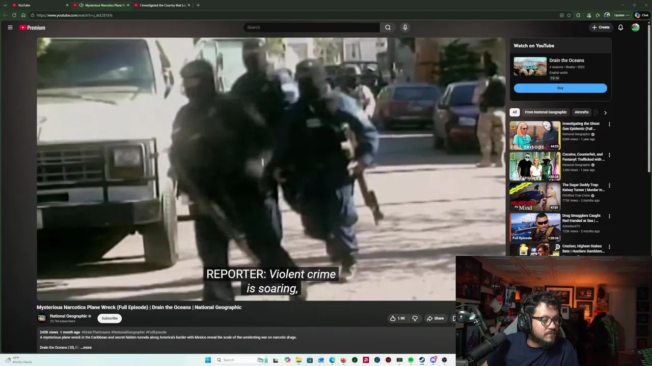Click #FullEpisode hashtag
Viewport: 652px width, 366px height.
pos(156,332)
